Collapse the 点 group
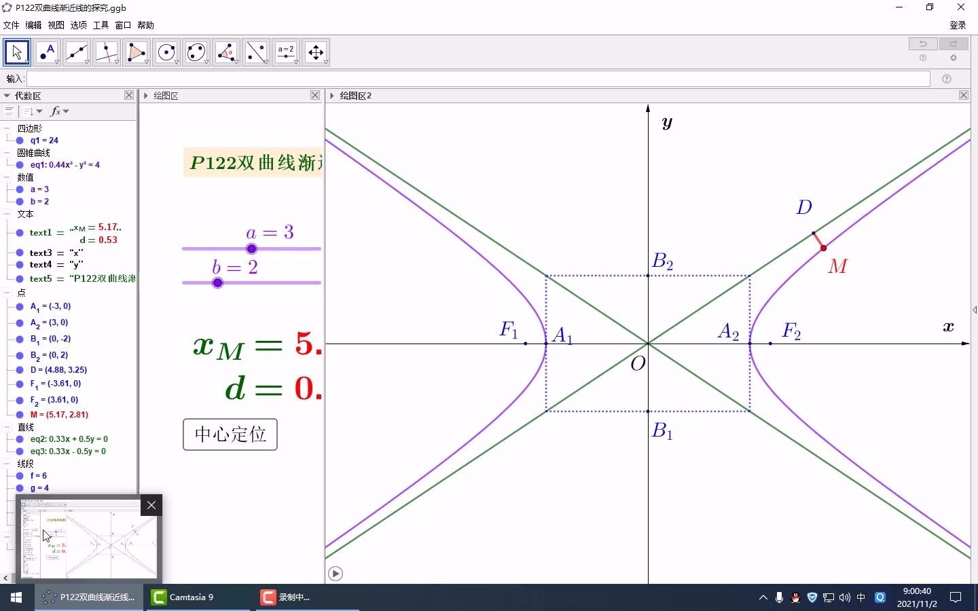Screen dimensions: 978x611 7,293
